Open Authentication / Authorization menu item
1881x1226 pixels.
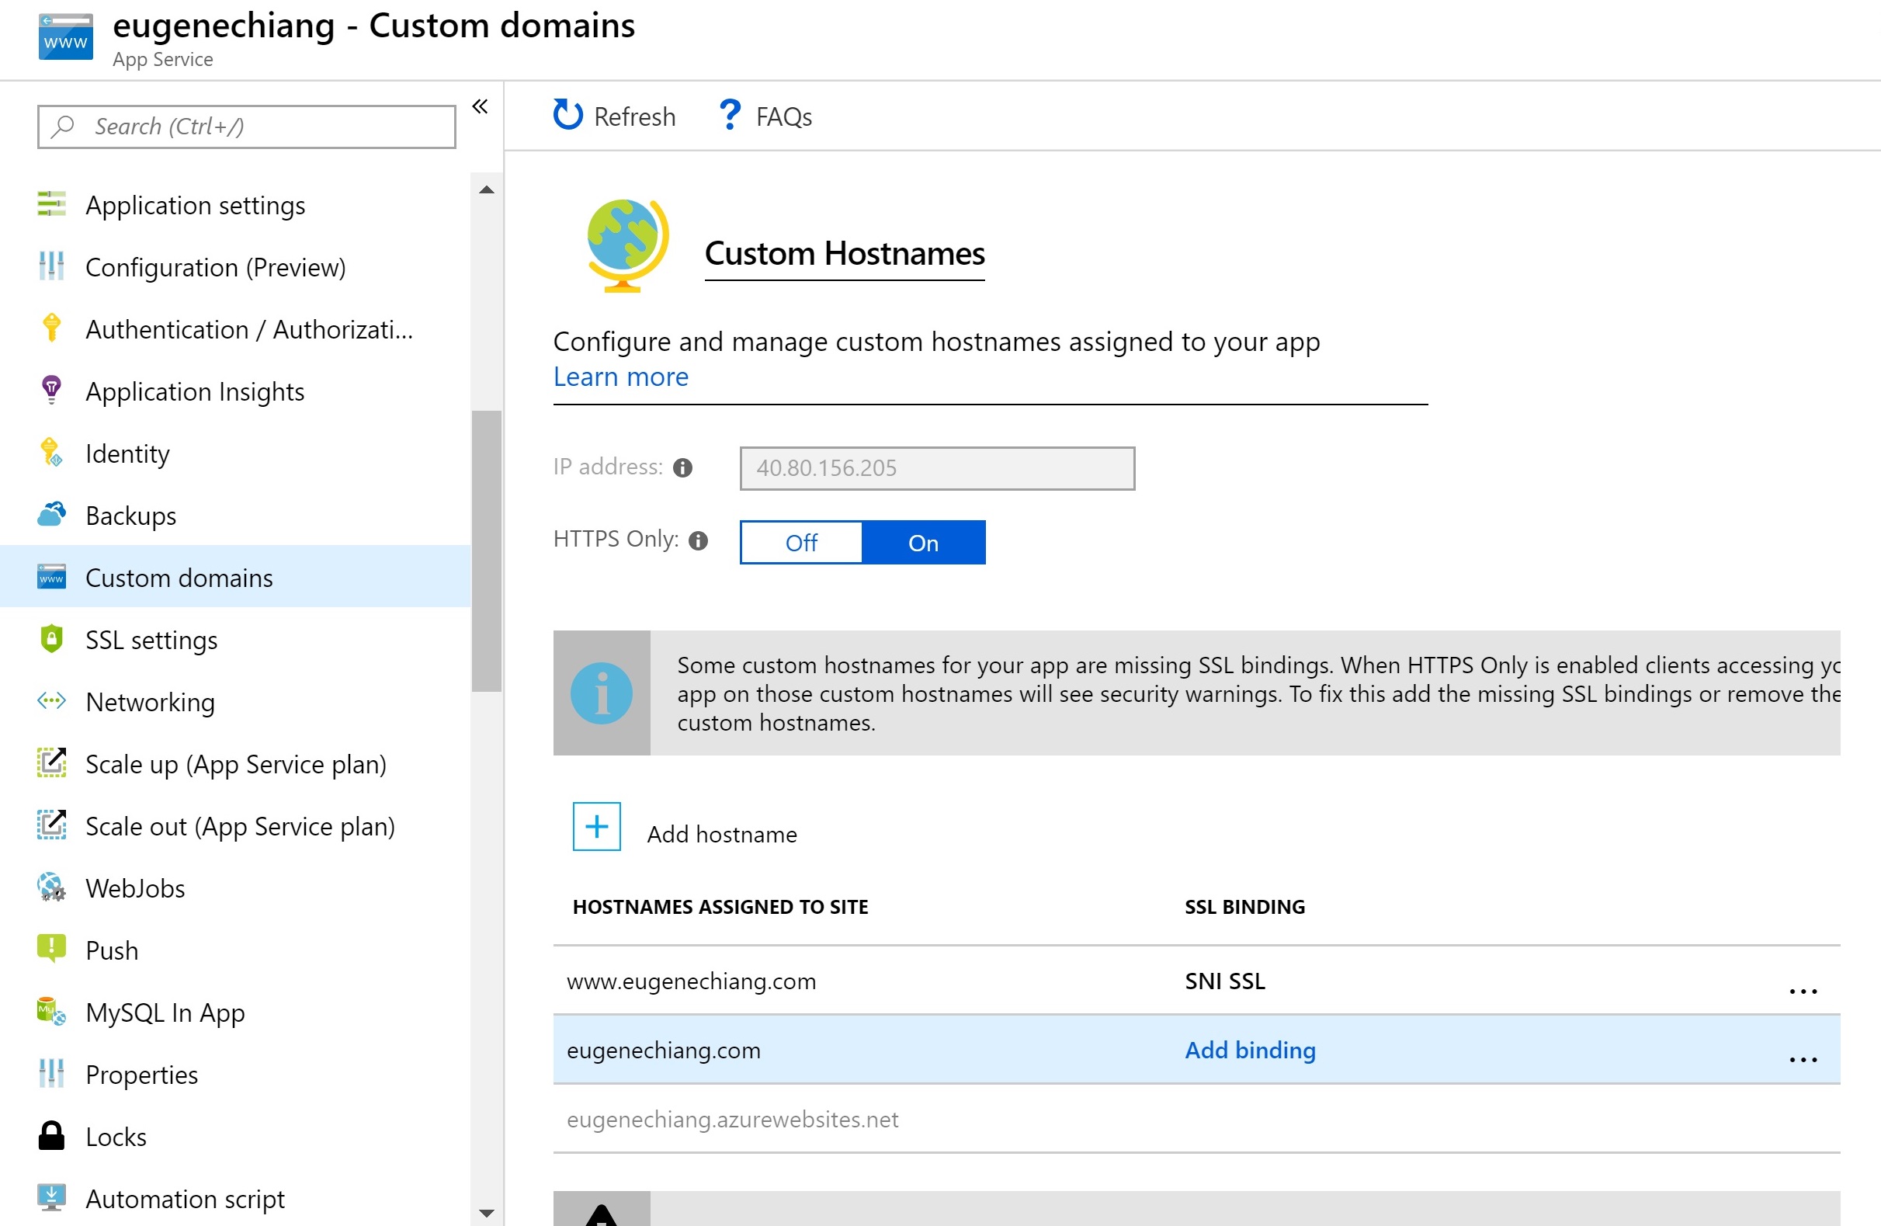pos(235,329)
